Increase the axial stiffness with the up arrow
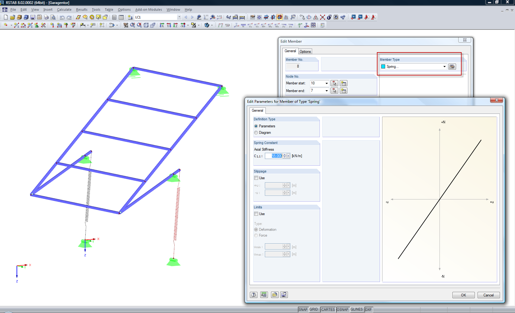515x313 pixels. pos(285,155)
